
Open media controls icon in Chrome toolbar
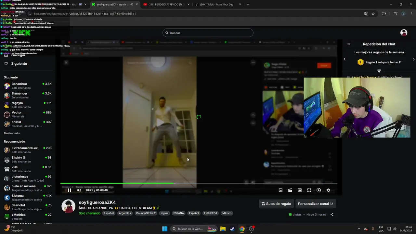(x=396, y=14)
